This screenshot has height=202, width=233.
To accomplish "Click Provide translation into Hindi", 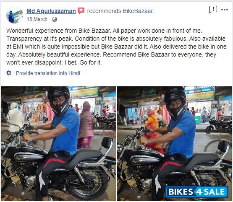I will pos(48,73).
